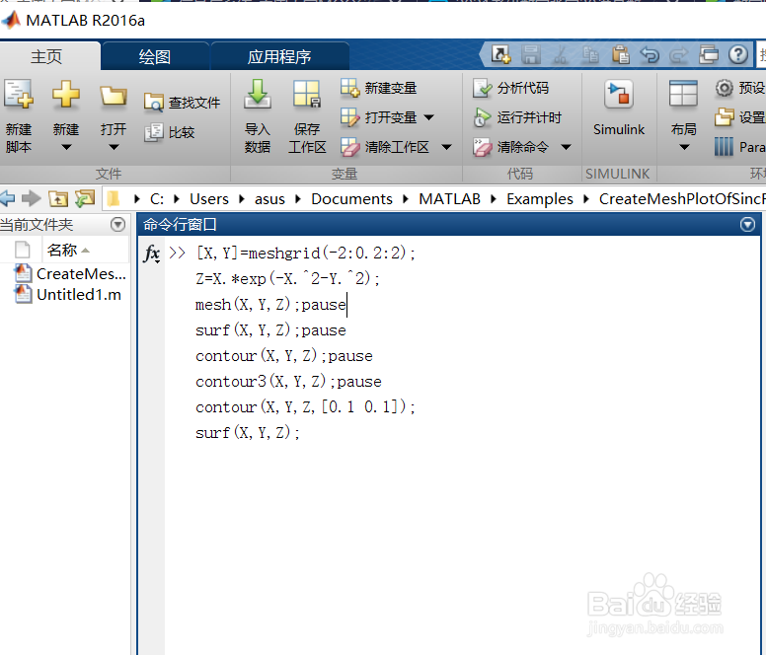Click Analyze Code (分析代码)
This screenshot has width=766, height=655.
pyautogui.click(x=511, y=88)
